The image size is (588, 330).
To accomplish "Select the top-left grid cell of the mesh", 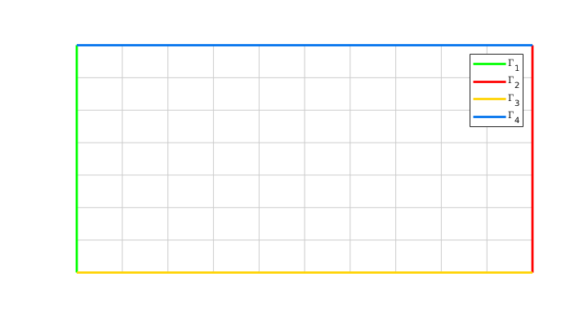I will (x=100, y=62).
